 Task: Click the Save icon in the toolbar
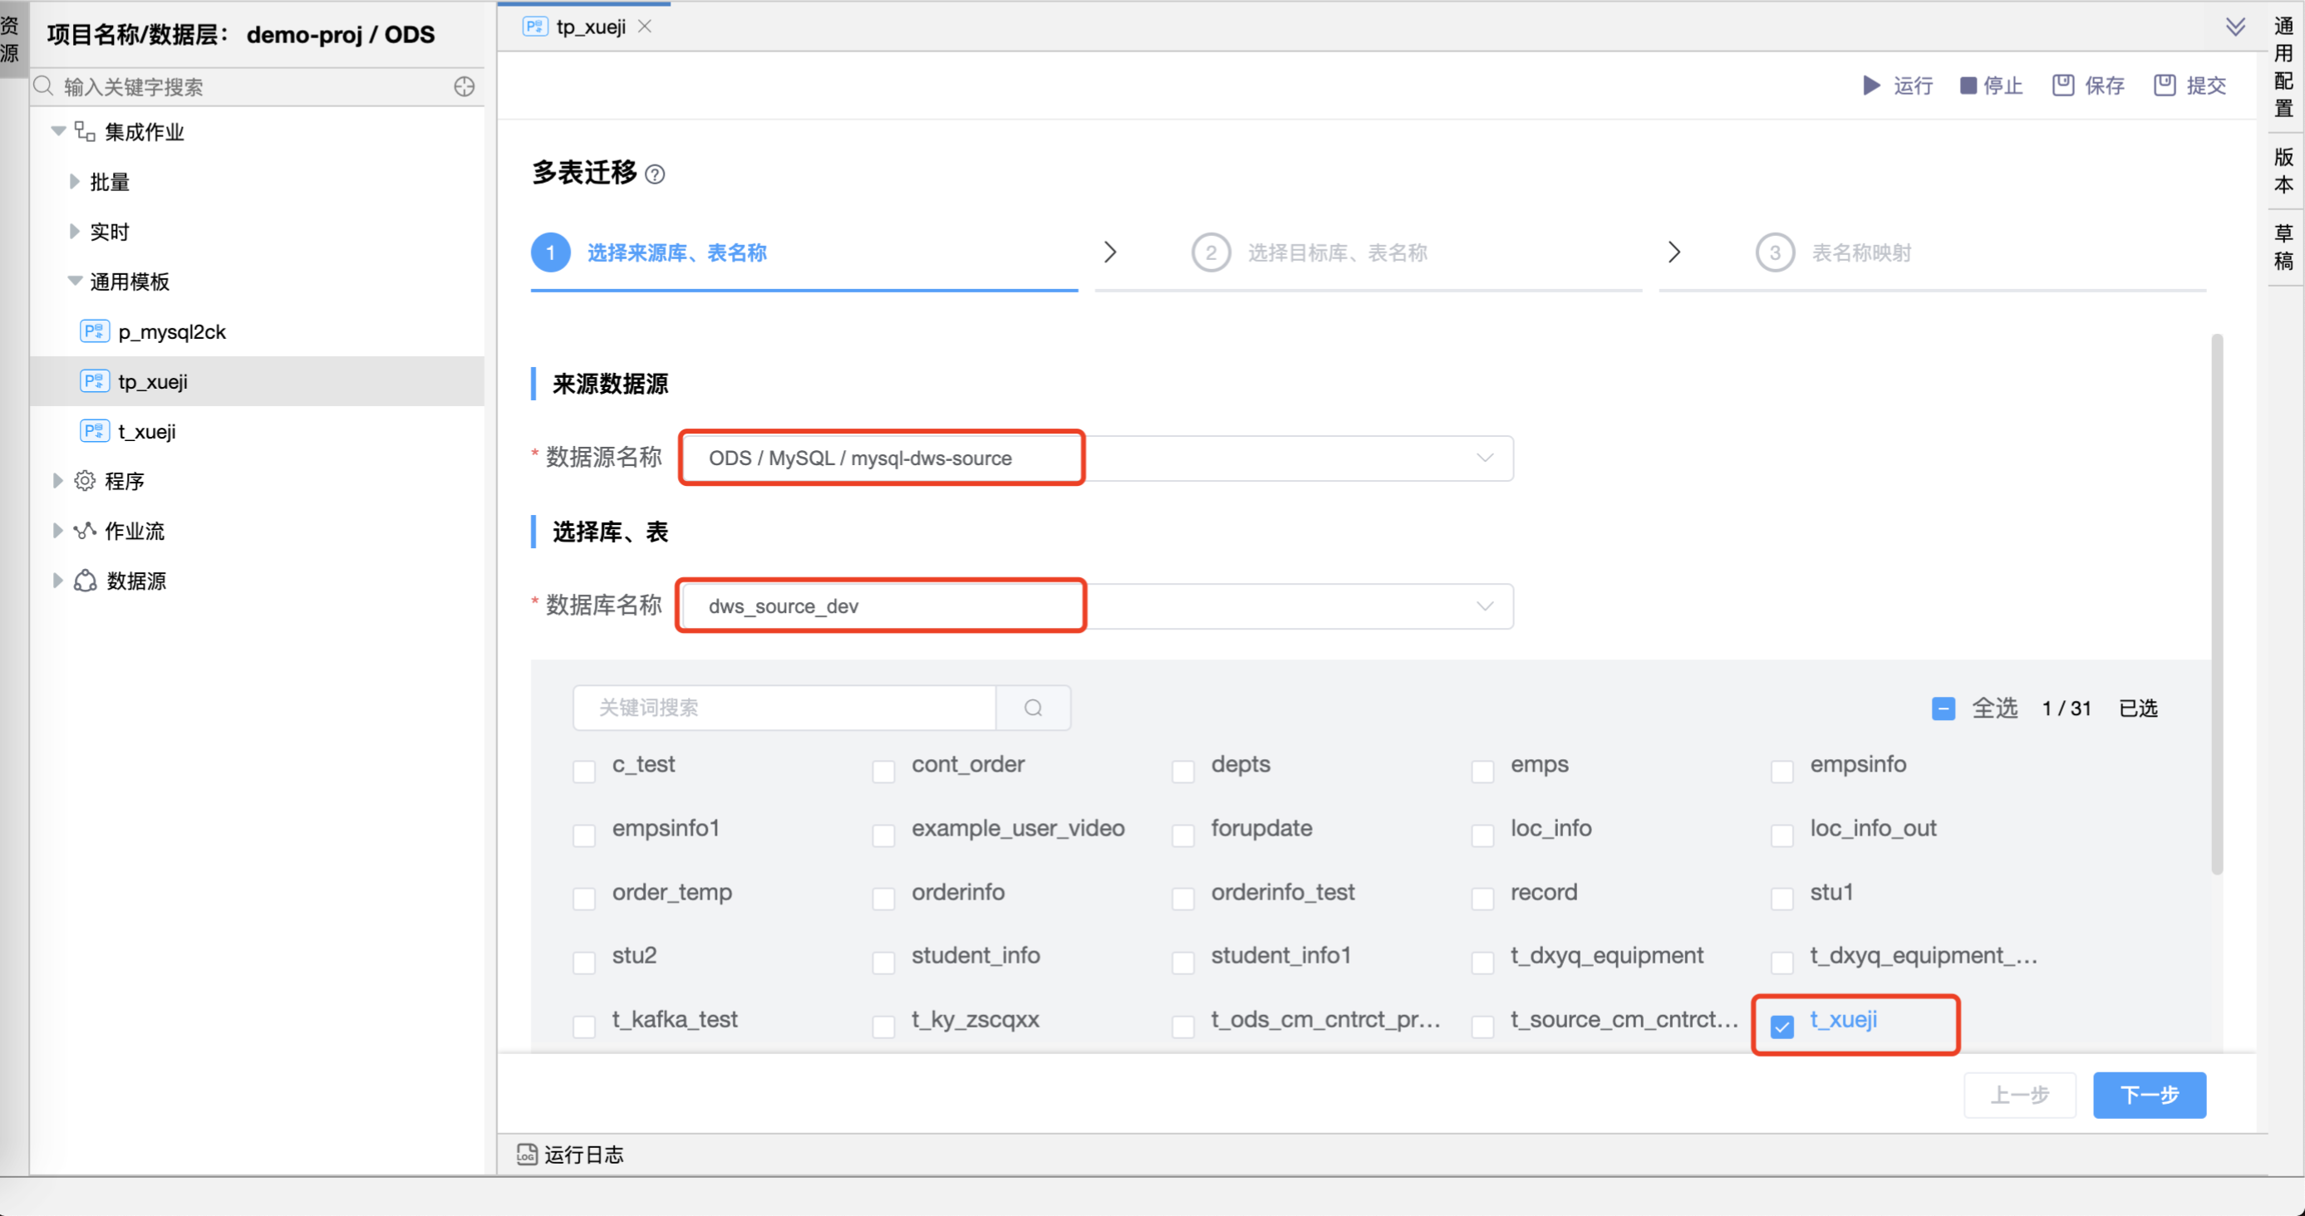[x=2062, y=86]
